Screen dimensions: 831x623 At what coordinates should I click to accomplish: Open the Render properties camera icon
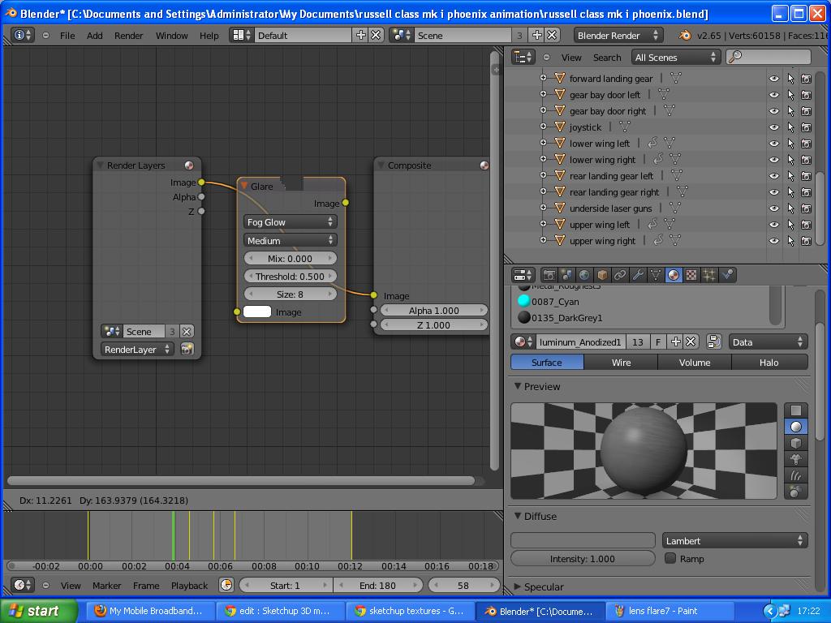tap(549, 275)
